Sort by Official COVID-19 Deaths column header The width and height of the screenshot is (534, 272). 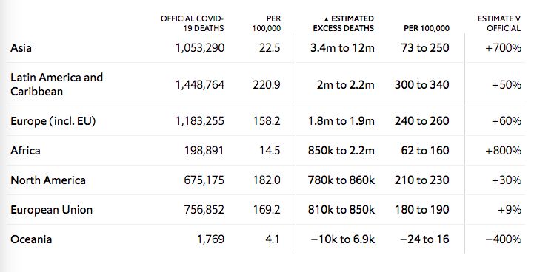tap(192, 24)
